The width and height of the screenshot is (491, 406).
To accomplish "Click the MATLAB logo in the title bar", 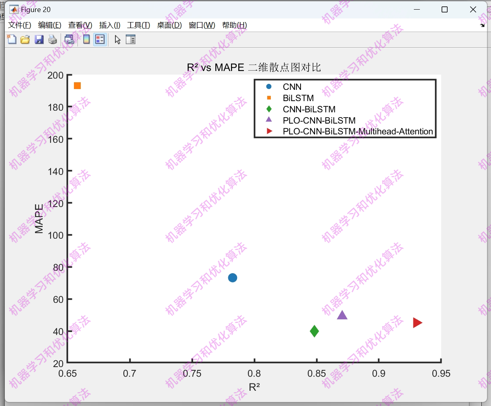I will (14, 10).
